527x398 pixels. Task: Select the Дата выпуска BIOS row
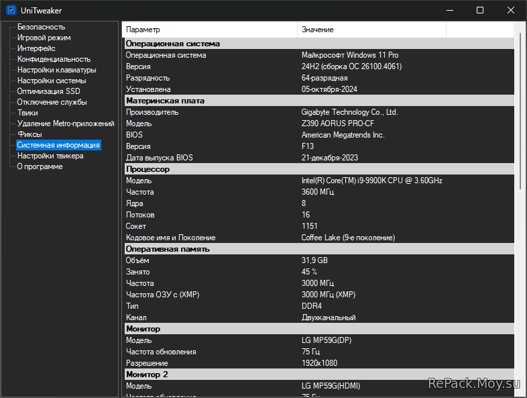[318, 158]
